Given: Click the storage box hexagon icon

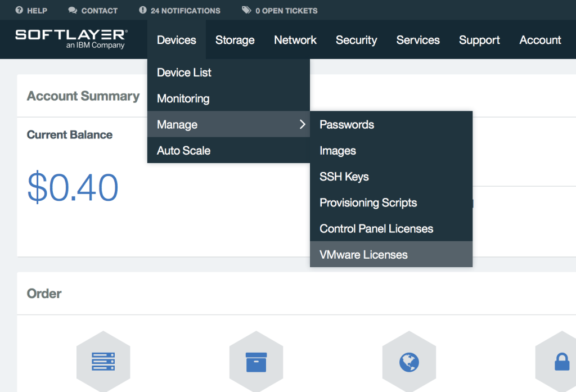Looking at the screenshot, I should click(256, 362).
